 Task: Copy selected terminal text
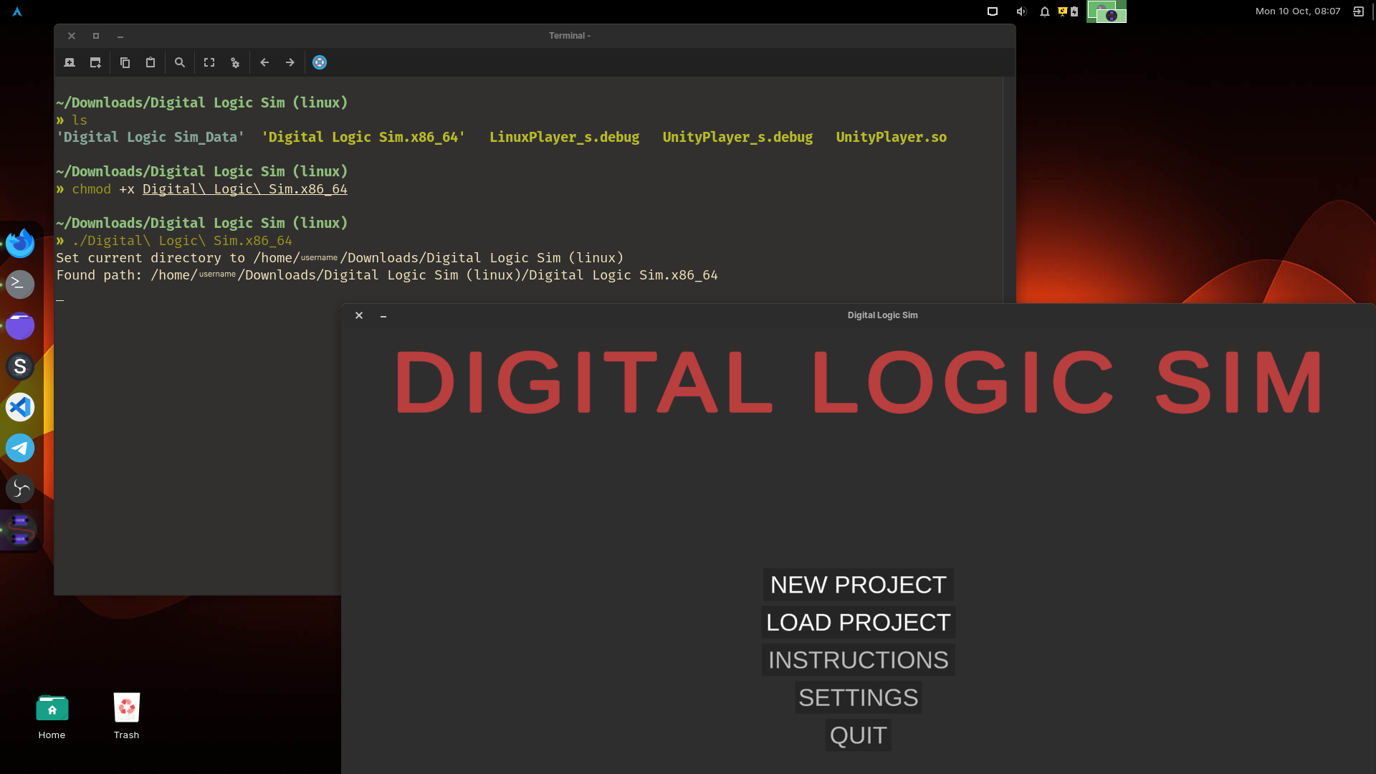click(x=125, y=62)
